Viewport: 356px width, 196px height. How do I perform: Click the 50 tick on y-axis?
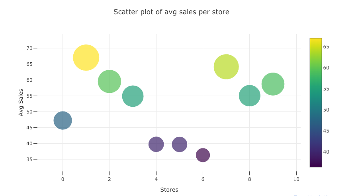(29, 112)
